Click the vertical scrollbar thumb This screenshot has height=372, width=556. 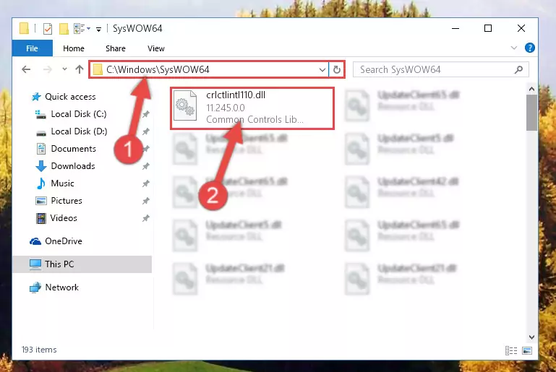pos(531,113)
